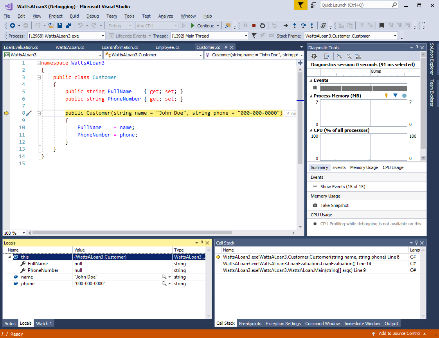Pin the Call Stack window
This screenshot has width=439, height=338.
click(x=416, y=243)
